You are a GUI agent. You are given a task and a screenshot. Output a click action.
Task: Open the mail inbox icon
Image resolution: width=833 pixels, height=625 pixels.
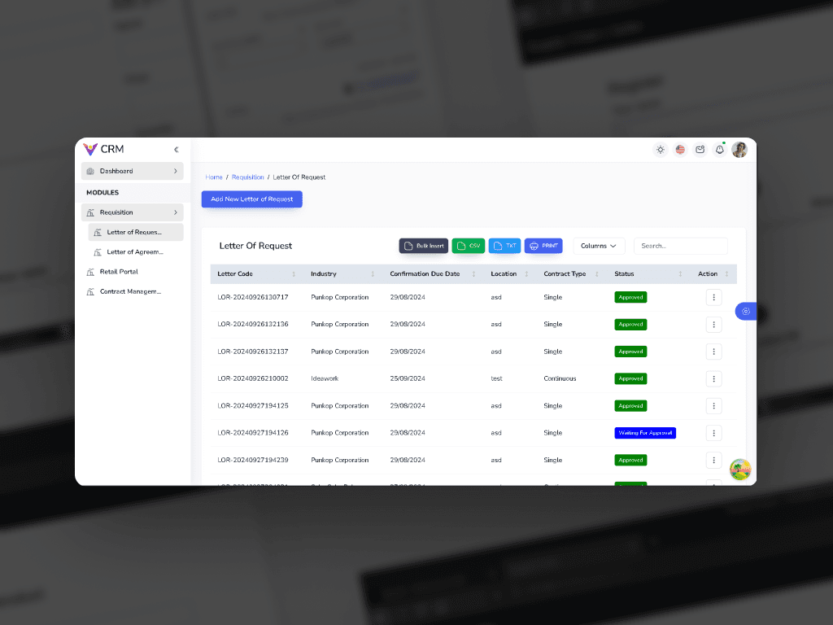tap(700, 150)
